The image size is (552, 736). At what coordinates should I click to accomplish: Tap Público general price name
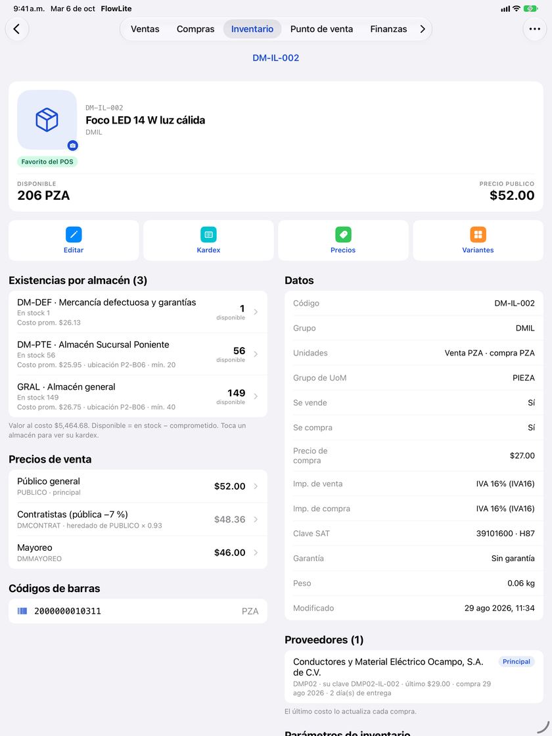(49, 481)
